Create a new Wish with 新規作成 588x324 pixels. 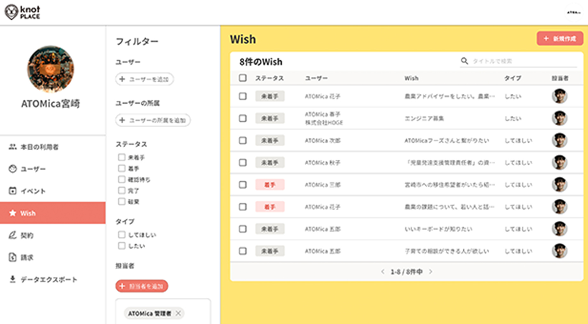tap(560, 38)
